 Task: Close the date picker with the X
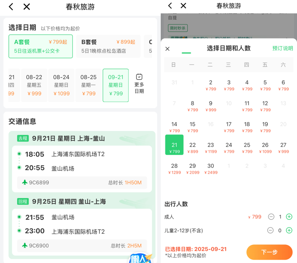point(167,49)
